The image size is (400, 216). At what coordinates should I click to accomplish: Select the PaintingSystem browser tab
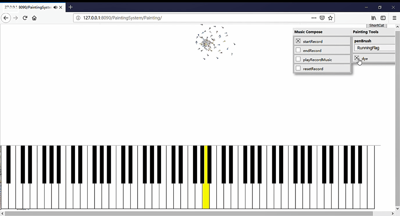[33, 7]
